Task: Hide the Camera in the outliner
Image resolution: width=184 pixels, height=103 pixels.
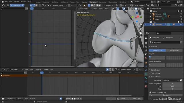Action: pos(181,14)
